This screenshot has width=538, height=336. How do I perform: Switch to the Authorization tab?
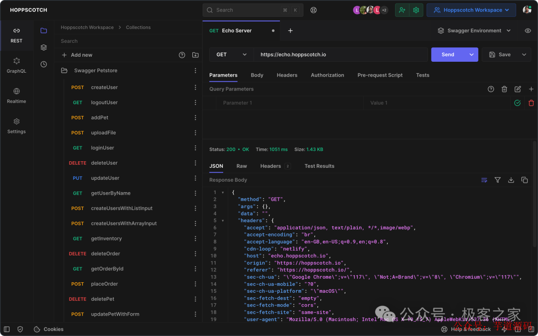[327, 75]
